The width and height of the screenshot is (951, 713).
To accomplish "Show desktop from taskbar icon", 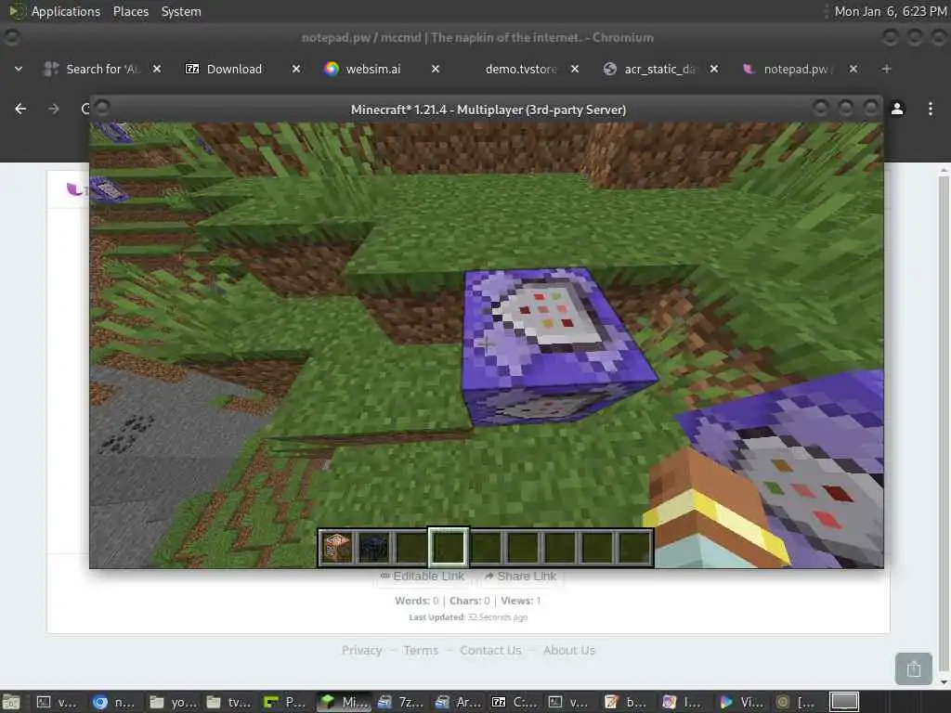I will (11, 702).
